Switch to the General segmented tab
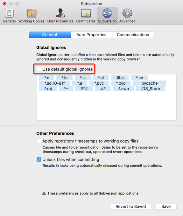 (50, 35)
